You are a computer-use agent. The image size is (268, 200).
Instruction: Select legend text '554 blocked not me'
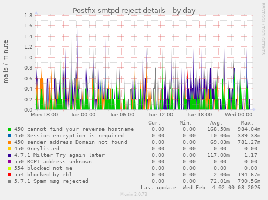tap(43, 168)
